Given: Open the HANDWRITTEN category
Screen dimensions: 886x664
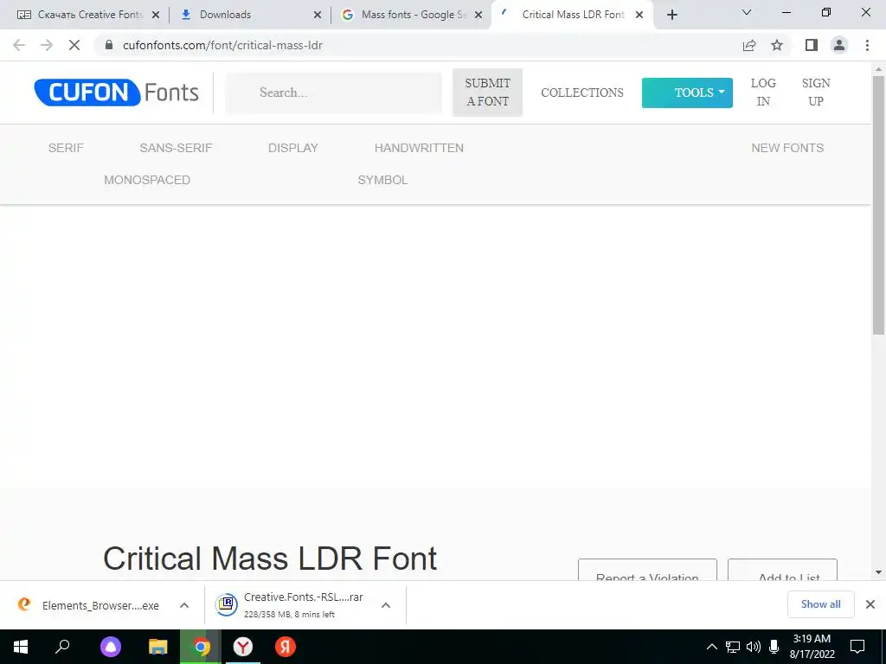Looking at the screenshot, I should pos(419,148).
